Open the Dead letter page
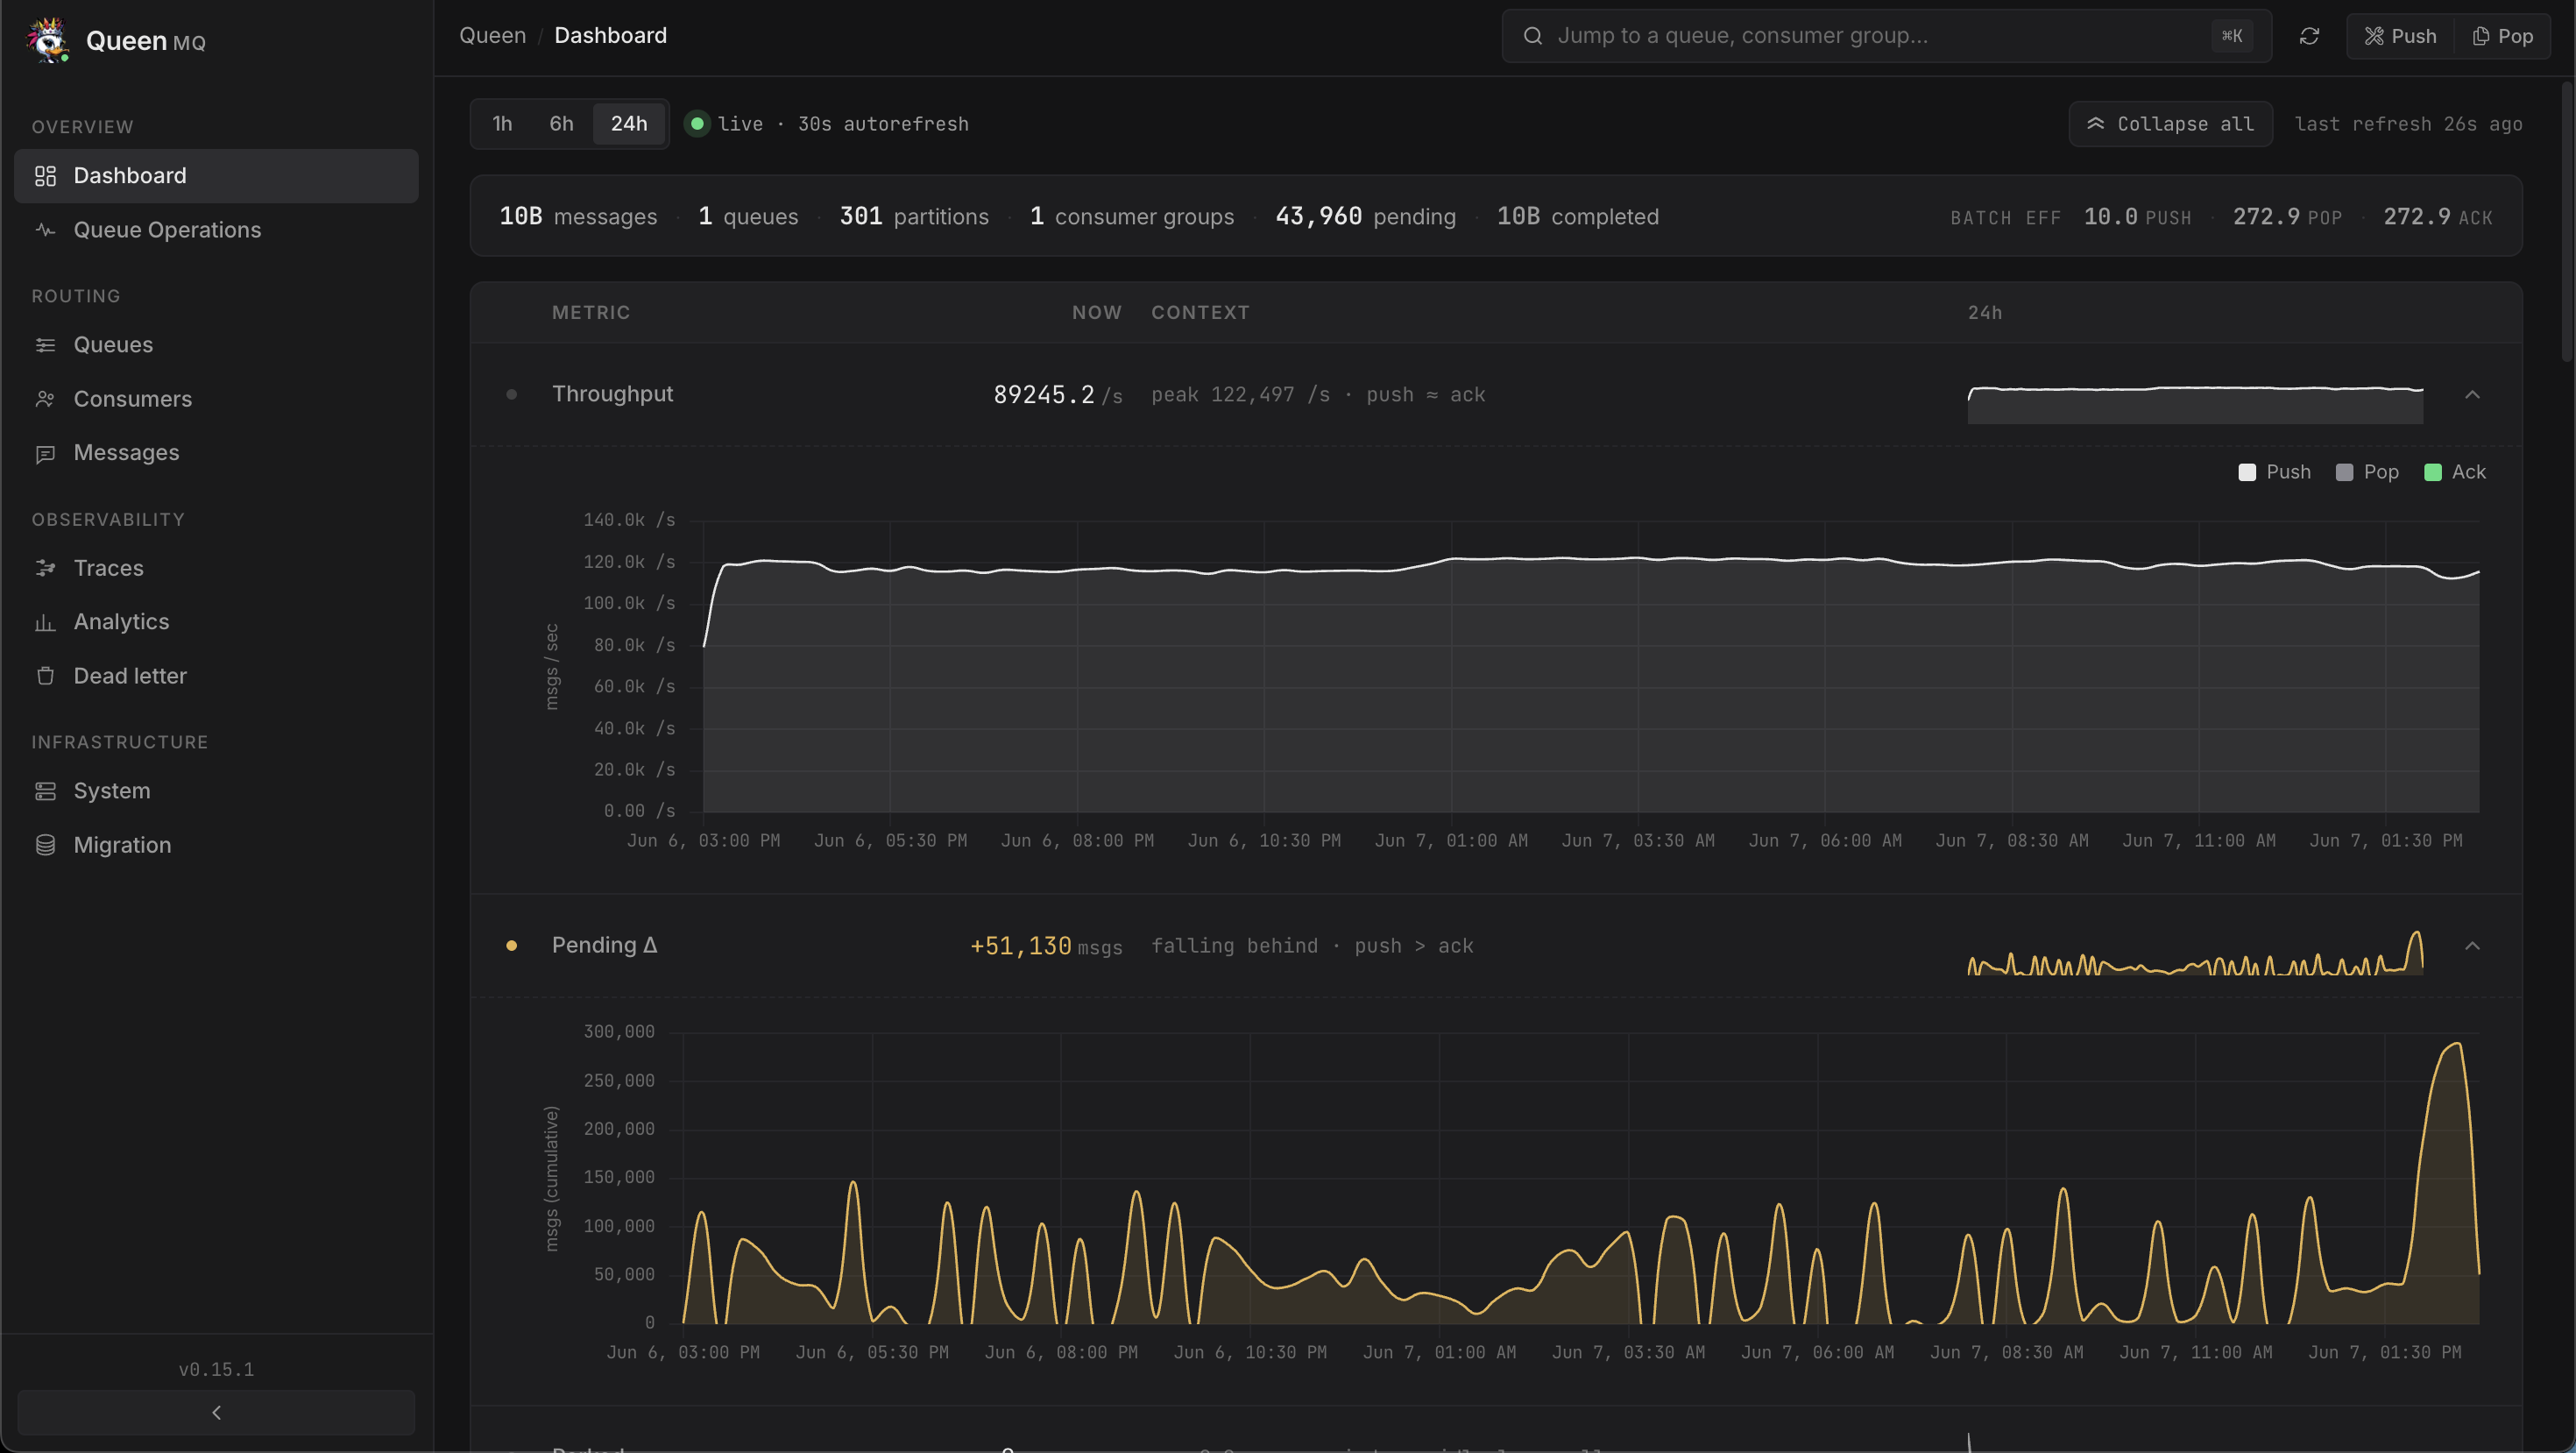 [216, 676]
